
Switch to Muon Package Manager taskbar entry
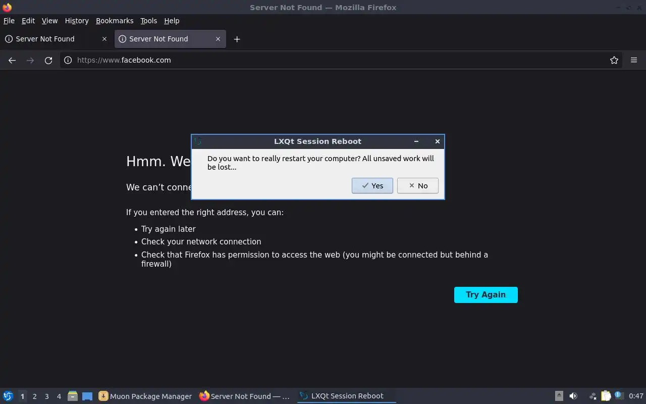(x=145, y=396)
